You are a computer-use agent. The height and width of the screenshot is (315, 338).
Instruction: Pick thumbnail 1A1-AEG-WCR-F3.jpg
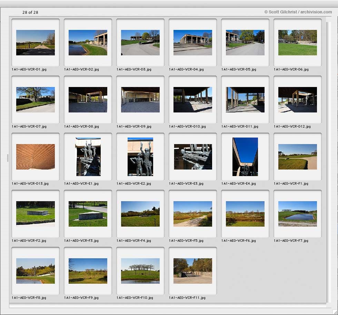(x=88, y=214)
